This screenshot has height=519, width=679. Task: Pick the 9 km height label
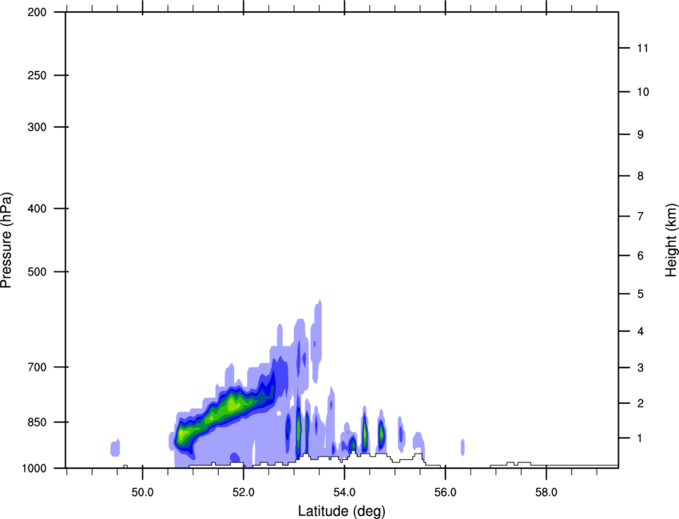(641, 135)
